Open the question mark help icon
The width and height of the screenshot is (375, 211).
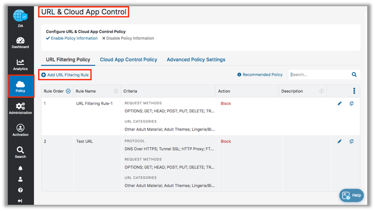click(20, 190)
